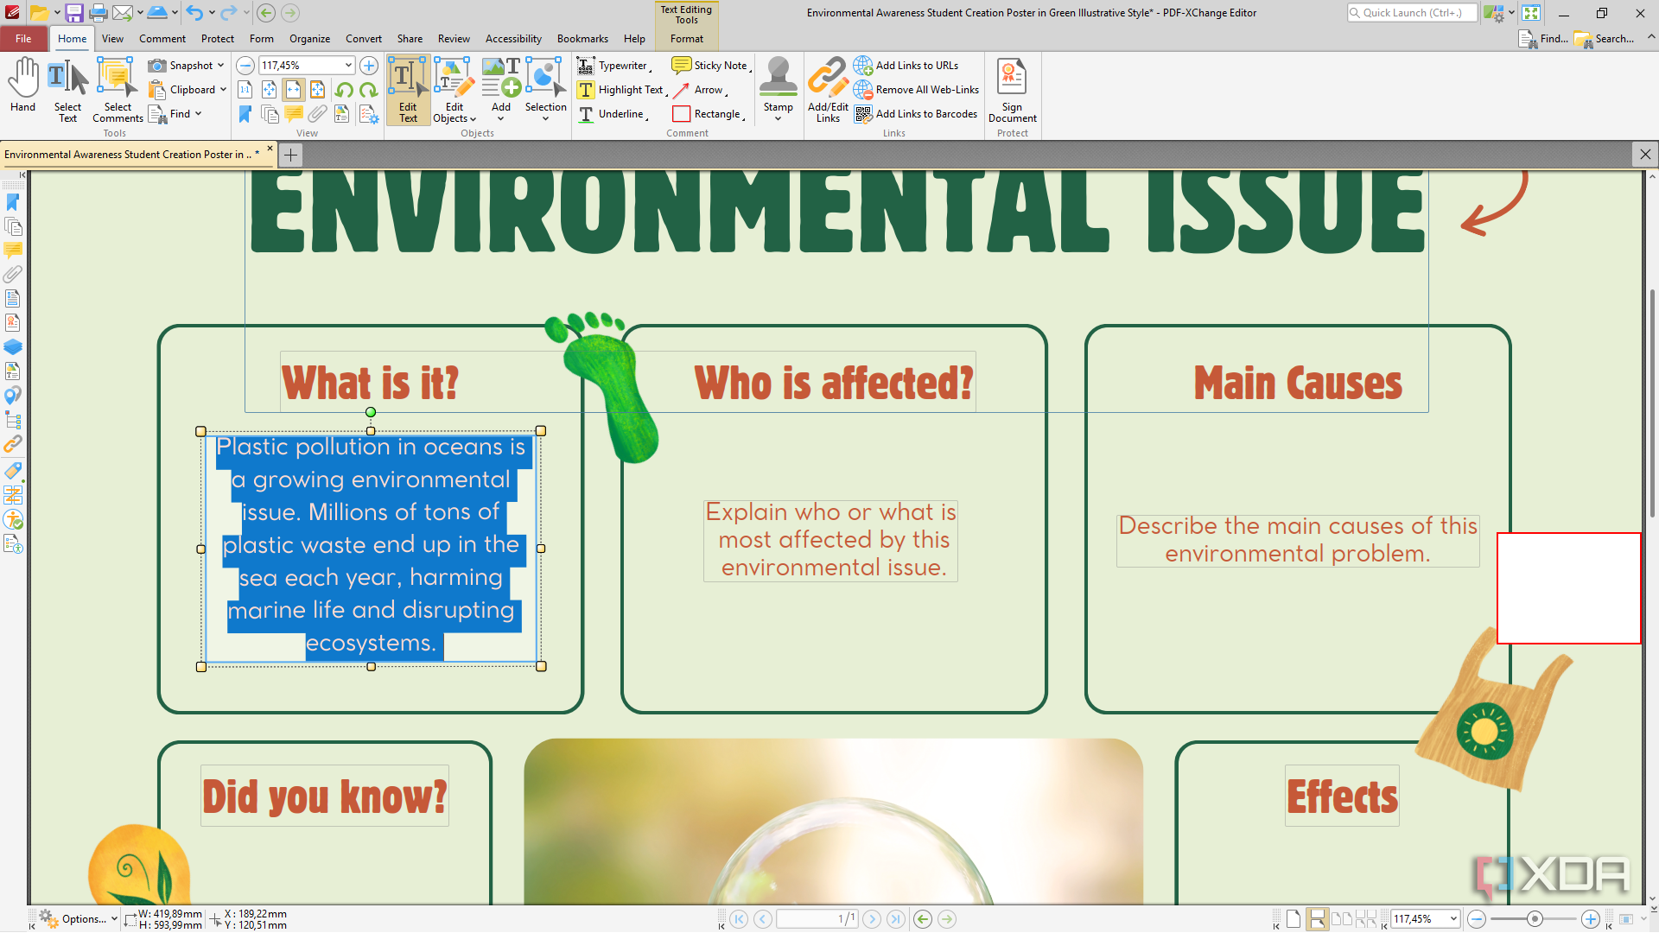Switch to the Comment ribbon tab
The image size is (1659, 933).
(x=162, y=39)
